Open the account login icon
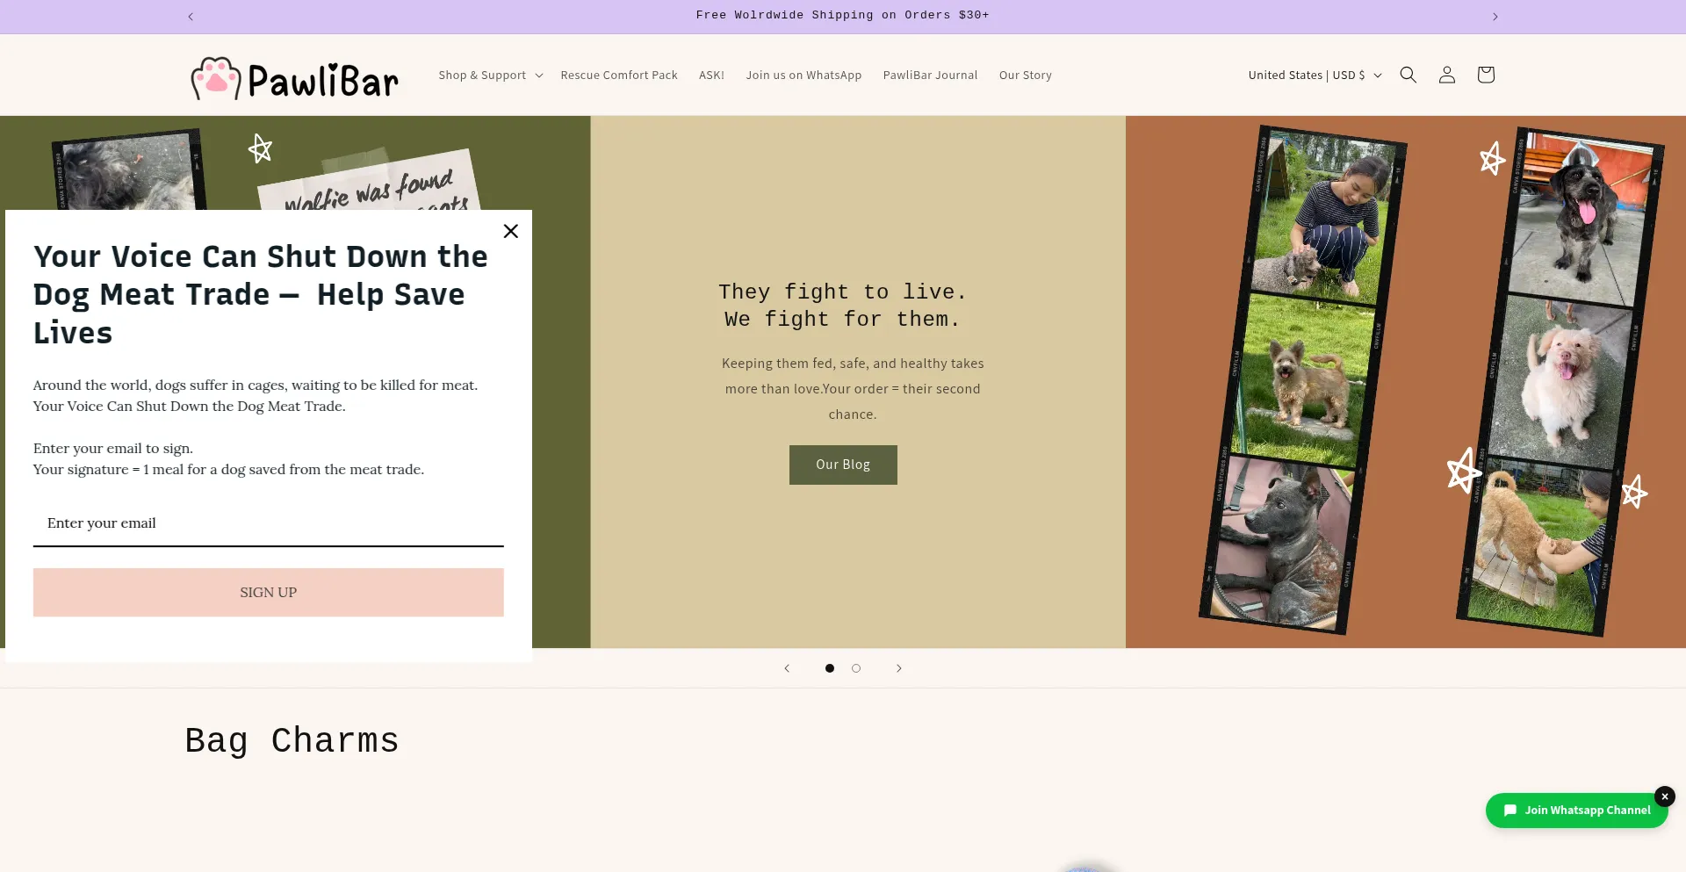The height and width of the screenshot is (872, 1686). tap(1446, 75)
